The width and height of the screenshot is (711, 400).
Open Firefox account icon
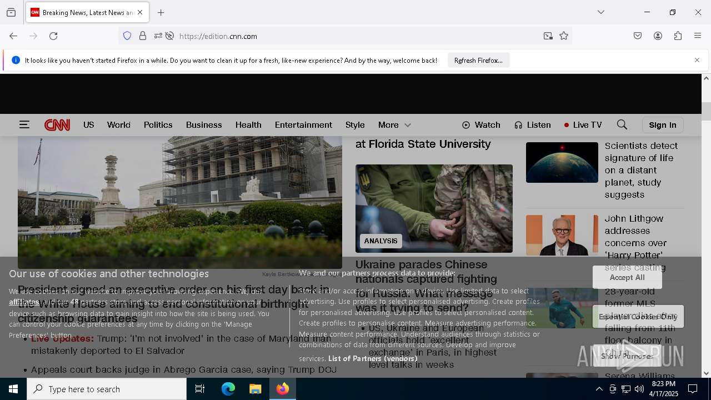pyautogui.click(x=658, y=36)
